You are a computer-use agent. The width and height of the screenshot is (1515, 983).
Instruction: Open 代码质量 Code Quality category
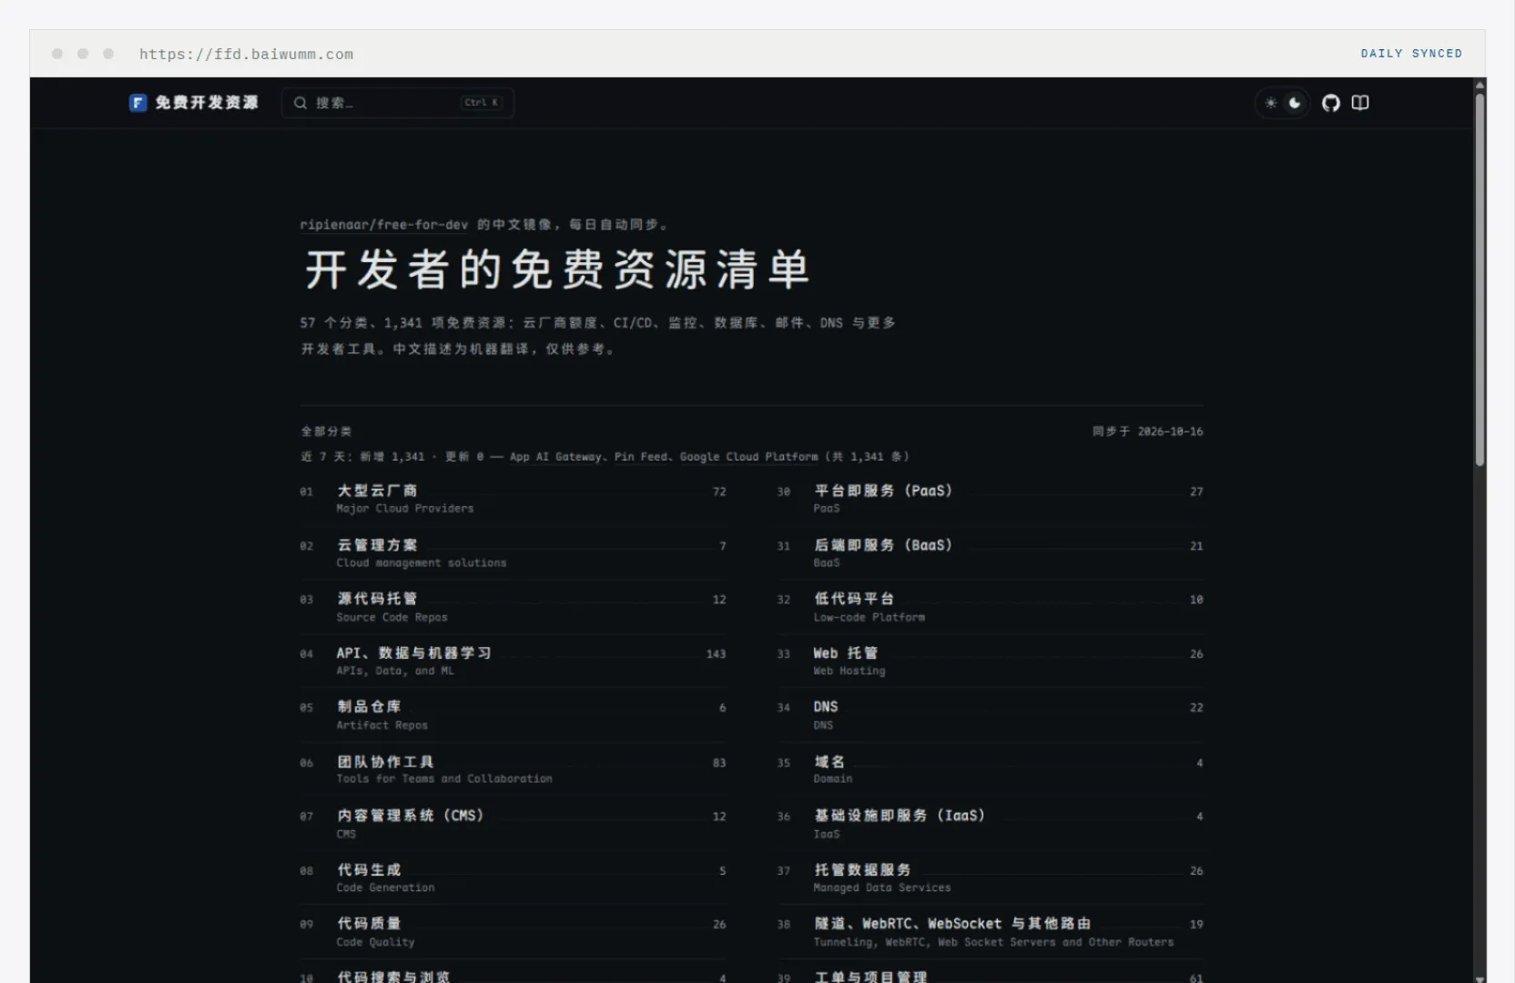click(513, 932)
